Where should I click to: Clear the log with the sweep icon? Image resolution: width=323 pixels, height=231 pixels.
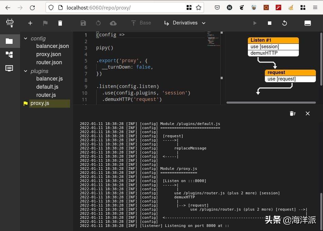(292, 113)
